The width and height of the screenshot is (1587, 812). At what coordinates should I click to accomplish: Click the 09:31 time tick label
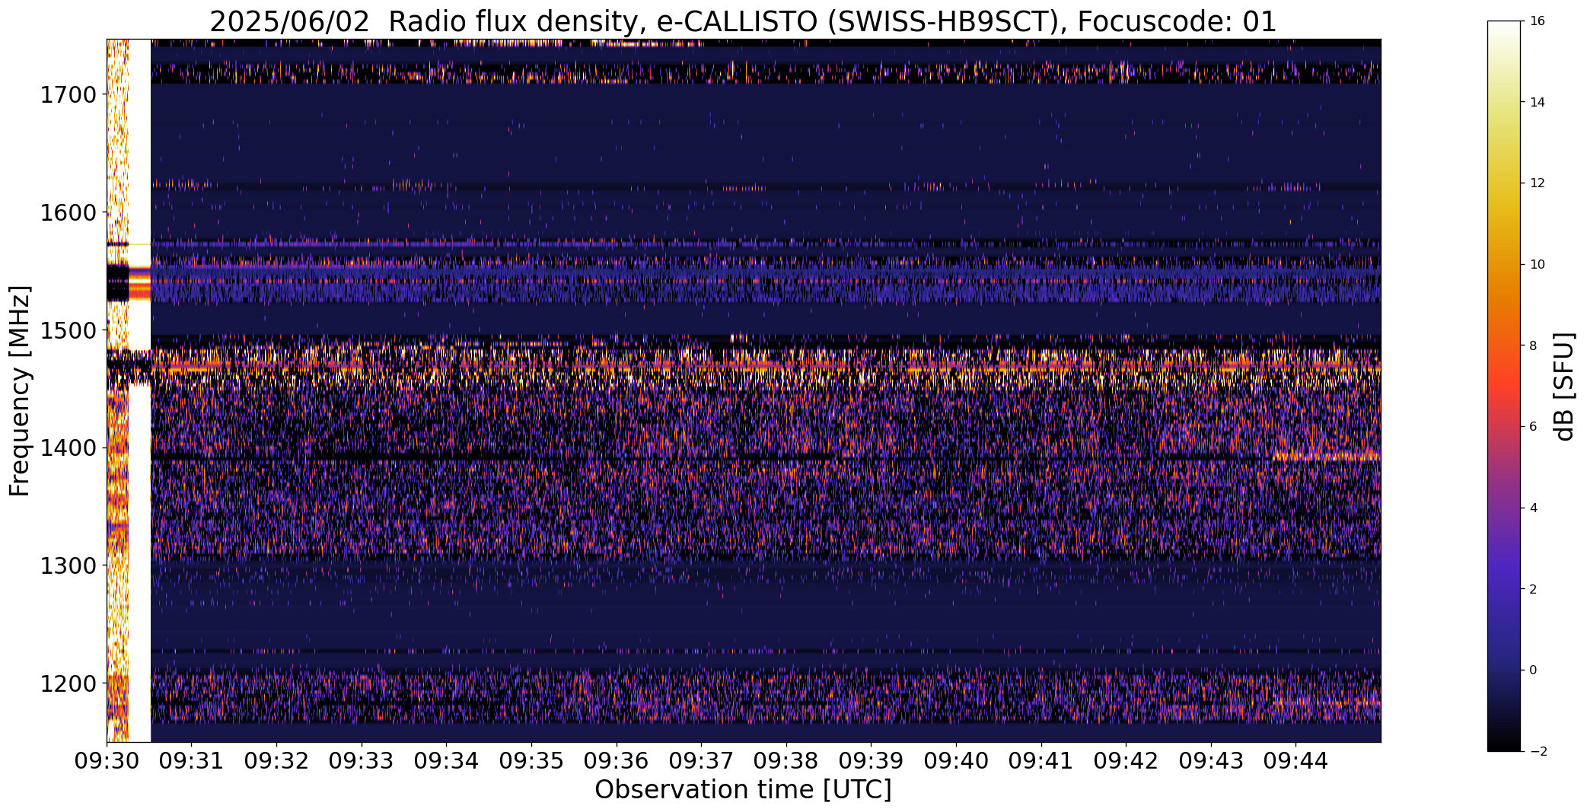192,760
